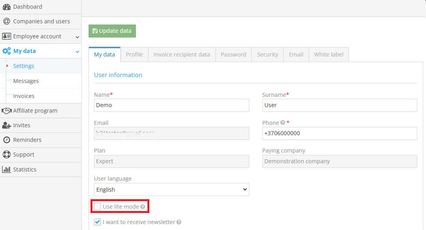
Task: Open the White label tab
Action: pyautogui.click(x=328, y=54)
